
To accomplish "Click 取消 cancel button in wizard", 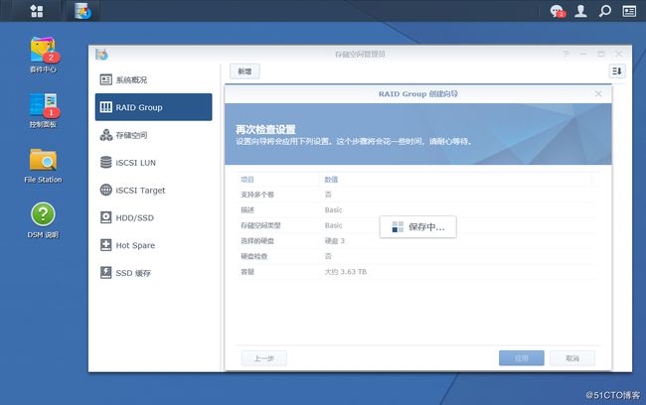I will pyautogui.click(x=572, y=358).
